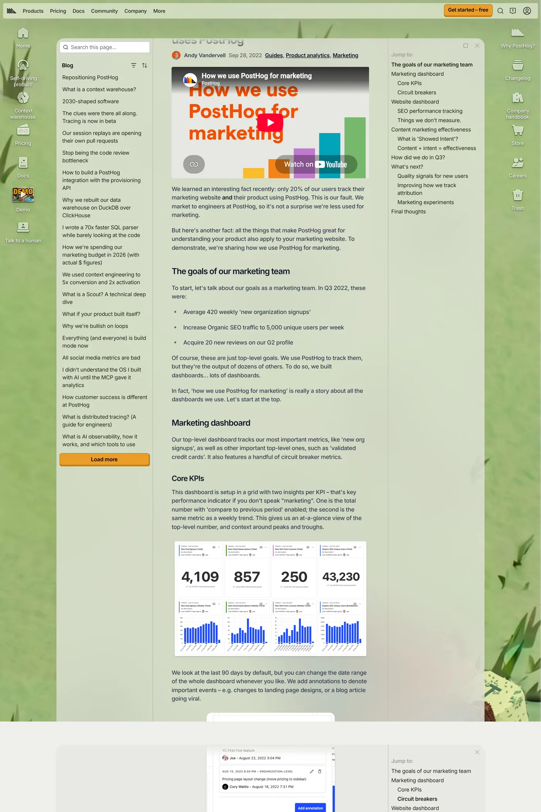Open the Home desktop icon
The width and height of the screenshot is (541, 812).
click(x=23, y=38)
